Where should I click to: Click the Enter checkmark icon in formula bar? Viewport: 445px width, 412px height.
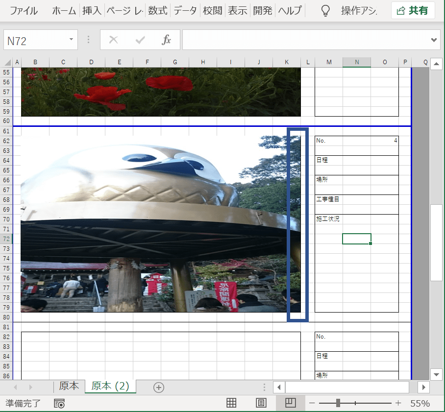[140, 40]
